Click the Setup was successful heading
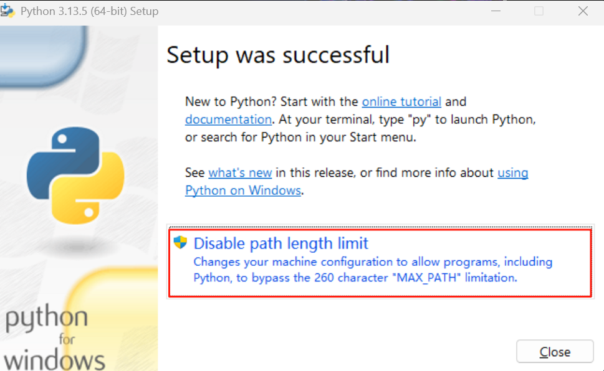The image size is (604, 371). (x=278, y=55)
